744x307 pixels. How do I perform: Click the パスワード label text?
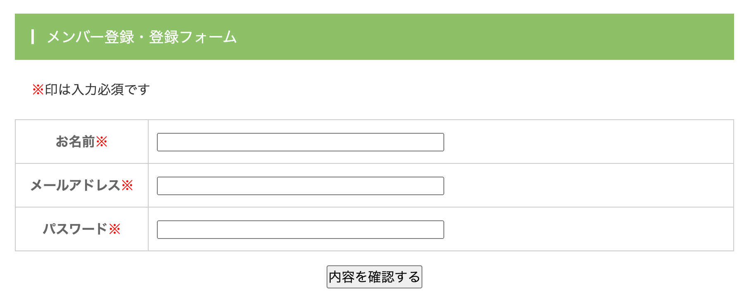75,229
